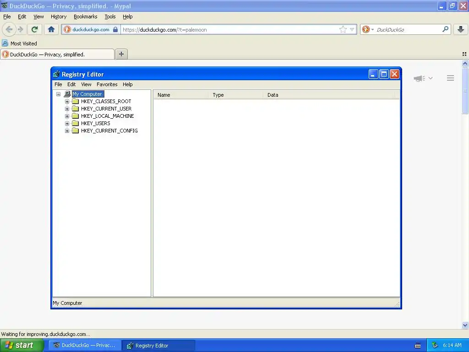Click the DuckDuckGo site identity icon
This screenshot has height=352, width=469.
click(67, 29)
